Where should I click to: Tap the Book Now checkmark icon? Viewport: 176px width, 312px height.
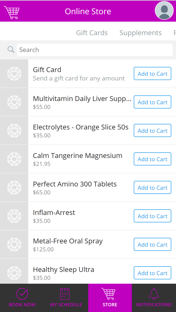22,294
